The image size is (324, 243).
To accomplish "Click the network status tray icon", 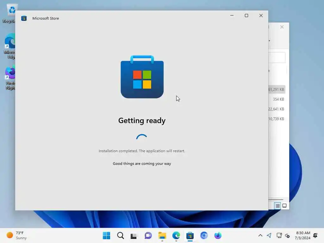I will pyautogui.click(x=279, y=235).
